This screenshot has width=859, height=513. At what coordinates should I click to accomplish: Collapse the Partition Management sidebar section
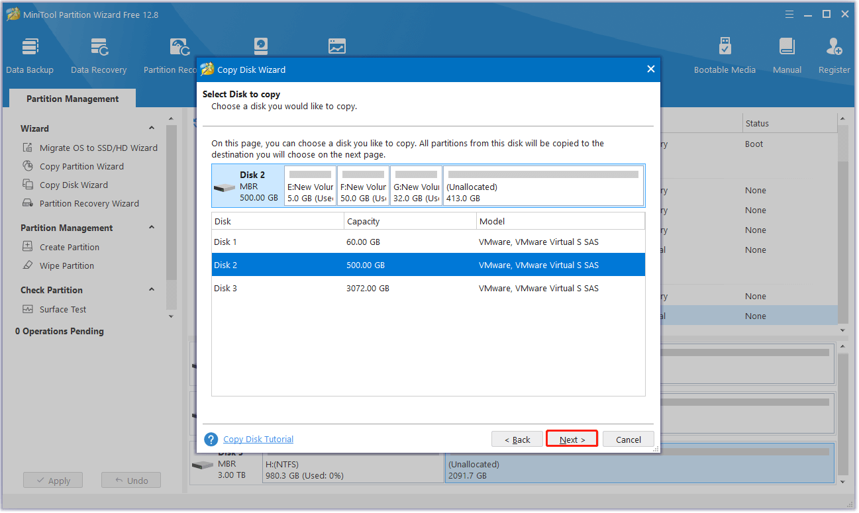152,228
